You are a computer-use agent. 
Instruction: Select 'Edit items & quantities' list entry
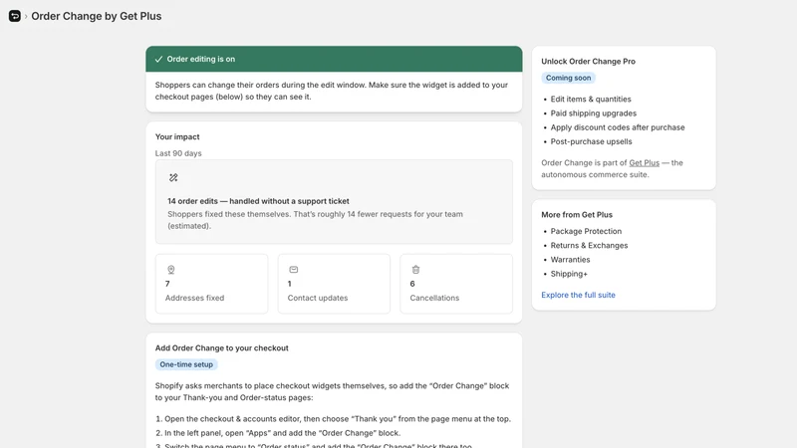point(591,99)
